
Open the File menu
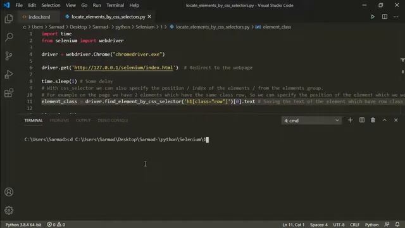point(19,5)
